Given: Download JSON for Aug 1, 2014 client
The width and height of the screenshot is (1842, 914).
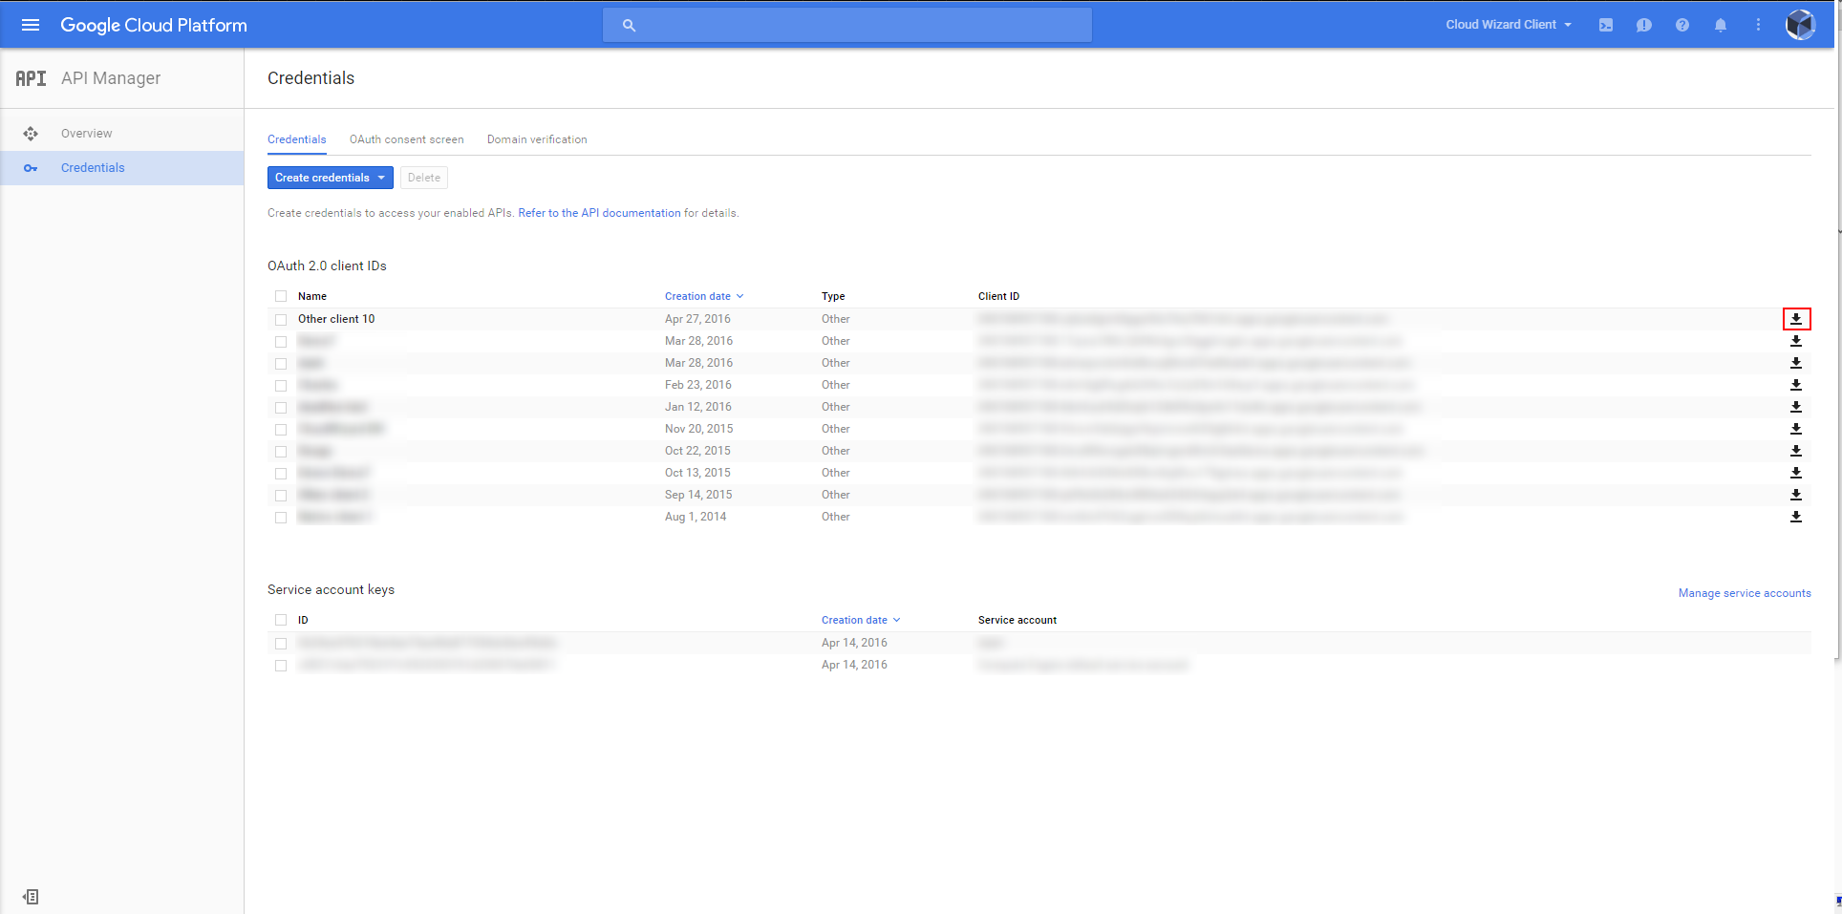Looking at the screenshot, I should pyautogui.click(x=1796, y=517).
